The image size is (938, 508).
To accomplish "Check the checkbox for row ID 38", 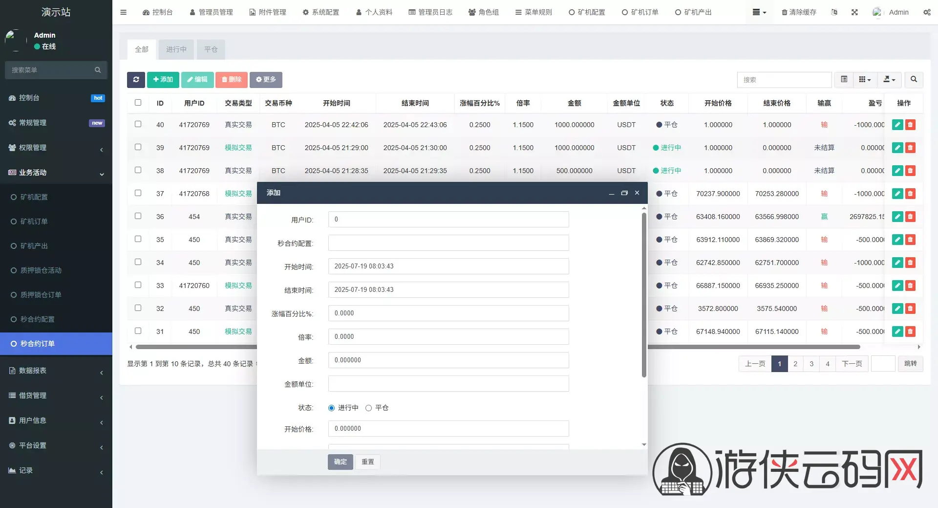I will click(x=138, y=170).
